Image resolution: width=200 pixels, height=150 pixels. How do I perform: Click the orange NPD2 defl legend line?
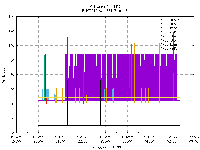pyautogui.click(x=186, y=32)
